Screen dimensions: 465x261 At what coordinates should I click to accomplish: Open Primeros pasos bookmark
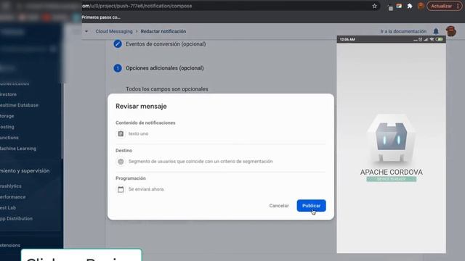[x=100, y=17]
